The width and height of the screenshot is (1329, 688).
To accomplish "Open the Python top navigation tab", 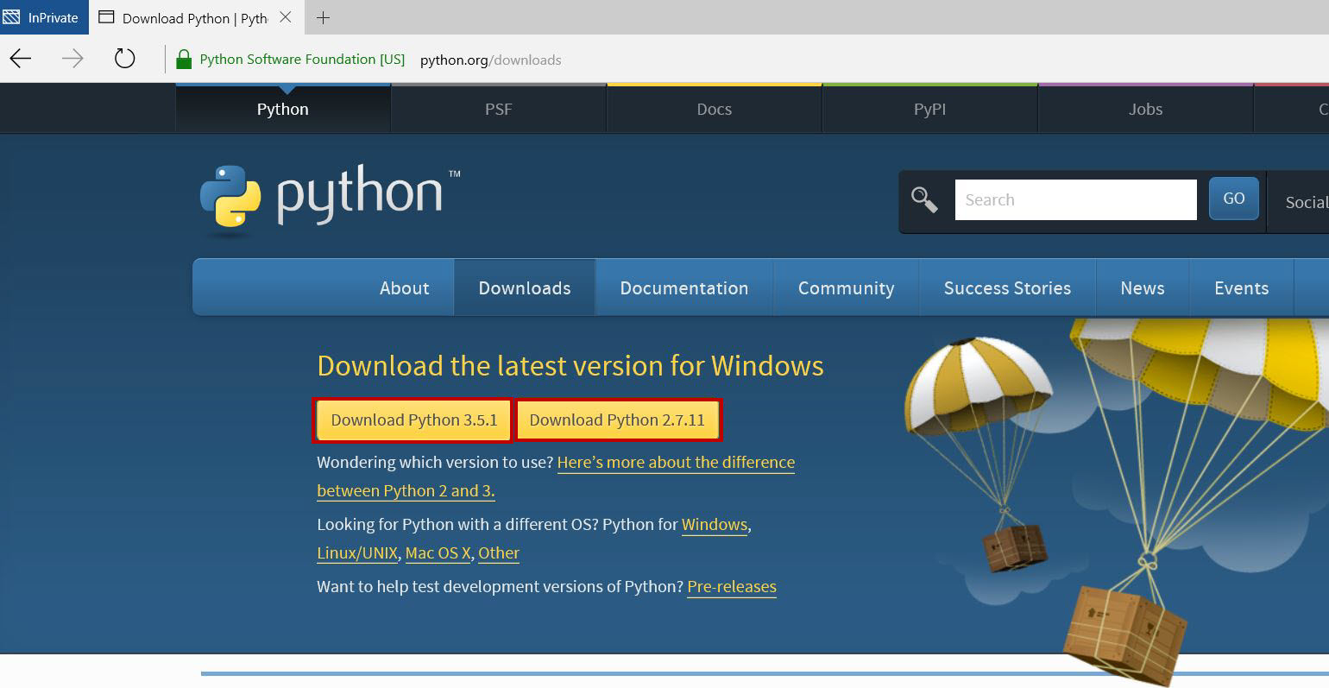I will pyautogui.click(x=283, y=109).
